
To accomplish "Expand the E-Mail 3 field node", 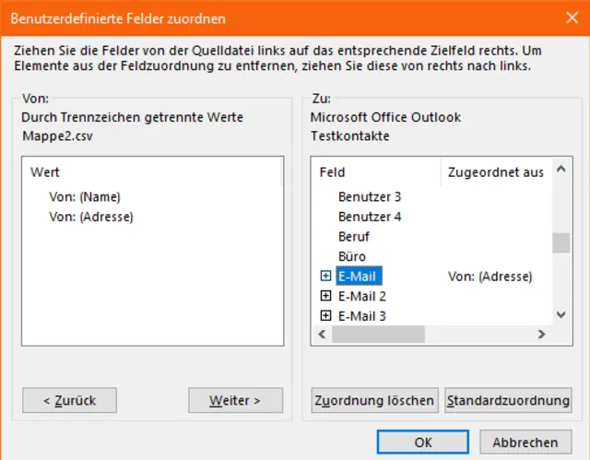I will click(x=325, y=315).
